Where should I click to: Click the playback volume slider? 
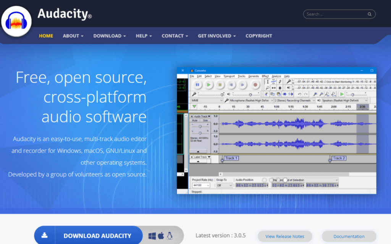pyautogui.click(x=246, y=94)
